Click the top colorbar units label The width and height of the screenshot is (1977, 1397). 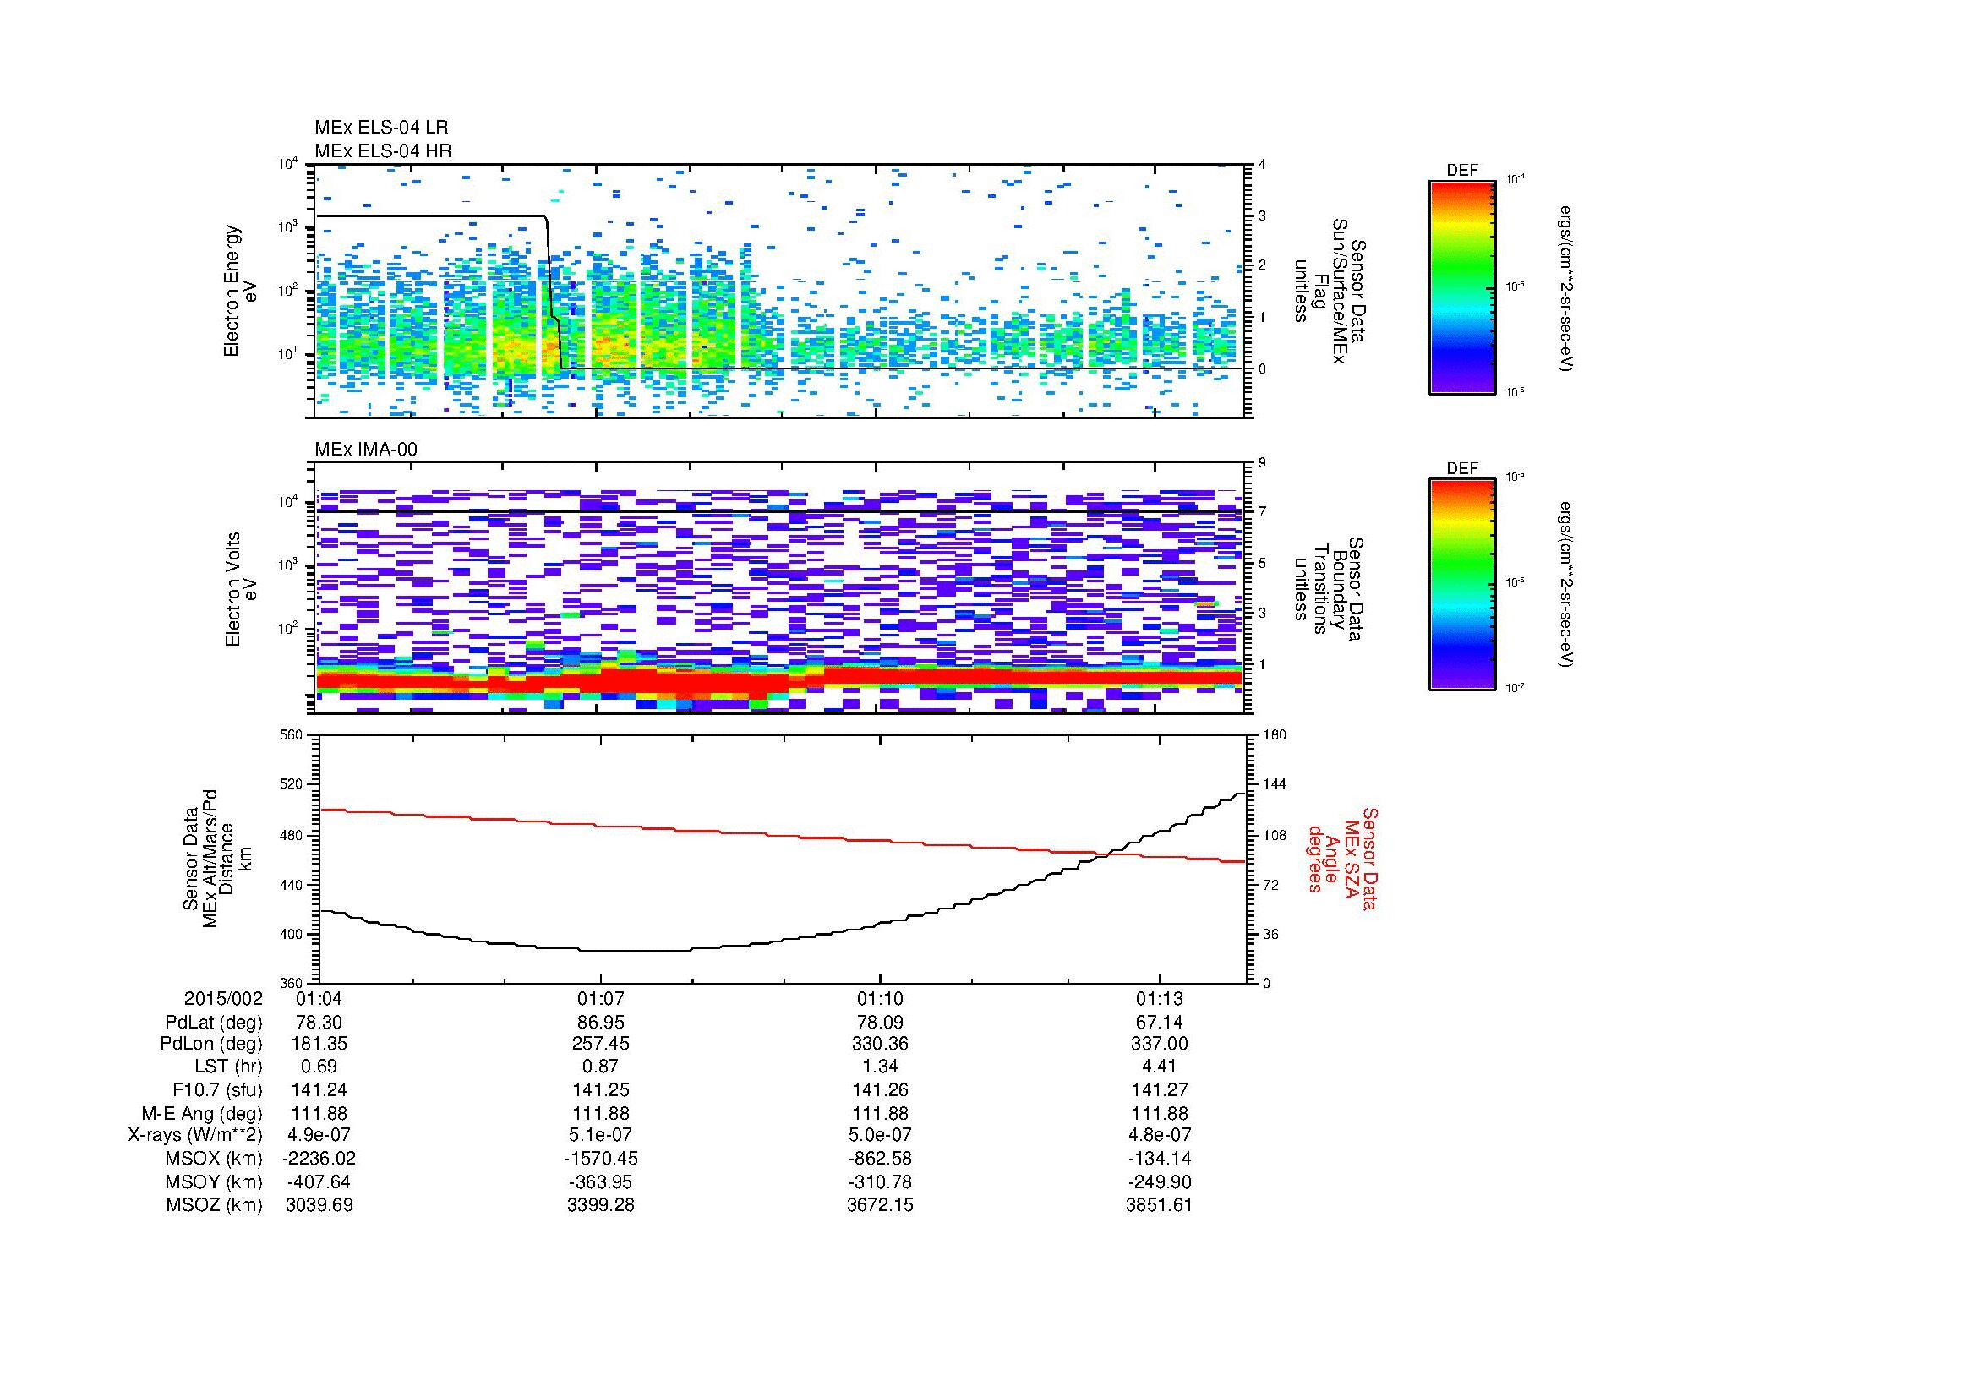[1566, 287]
